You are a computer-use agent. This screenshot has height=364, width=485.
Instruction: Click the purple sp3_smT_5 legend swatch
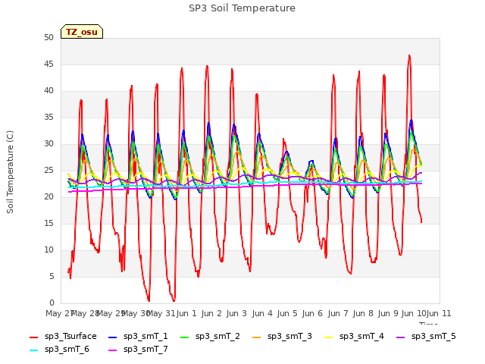(401, 337)
